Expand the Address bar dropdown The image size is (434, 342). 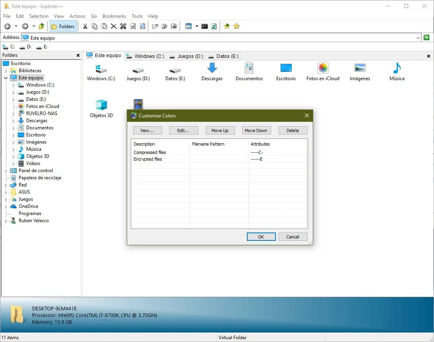click(418, 38)
